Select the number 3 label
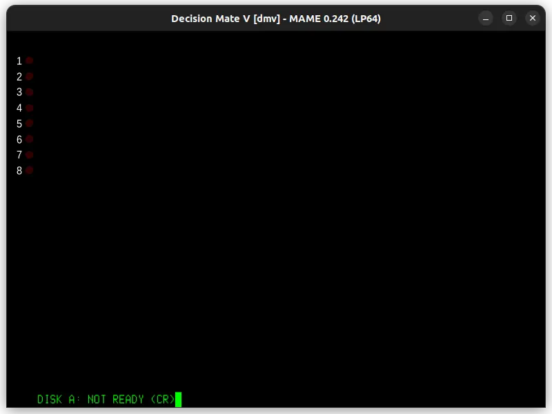The height and width of the screenshot is (414, 552). click(x=19, y=92)
